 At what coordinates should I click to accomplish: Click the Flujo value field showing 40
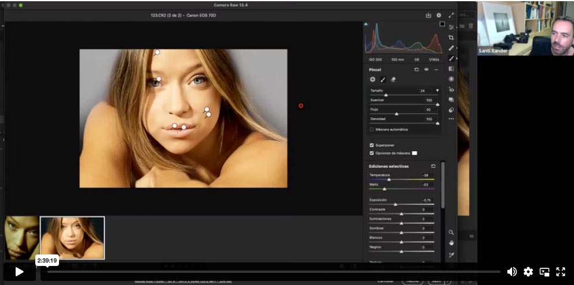pyautogui.click(x=431, y=110)
